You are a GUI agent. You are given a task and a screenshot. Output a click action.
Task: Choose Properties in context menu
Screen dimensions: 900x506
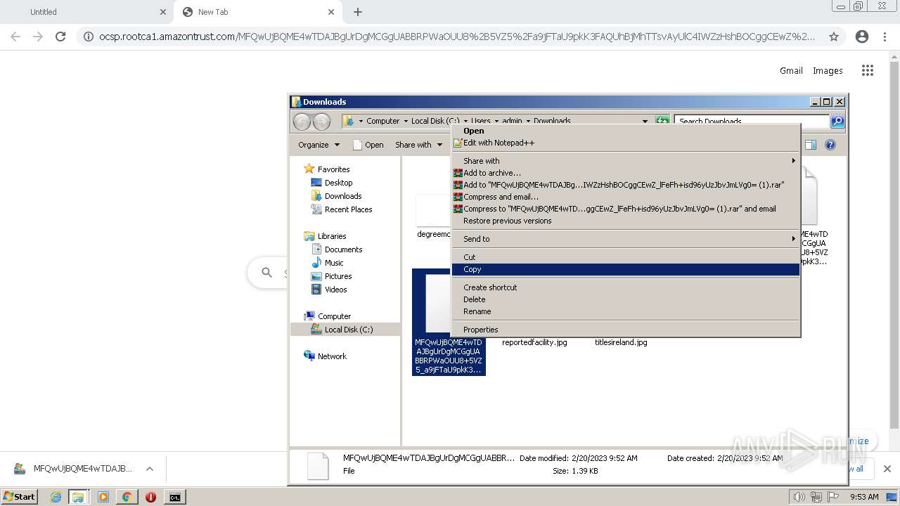(626, 330)
